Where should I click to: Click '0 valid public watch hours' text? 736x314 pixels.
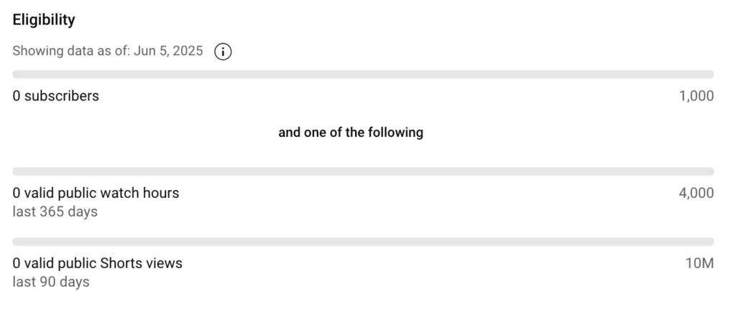[x=96, y=193]
